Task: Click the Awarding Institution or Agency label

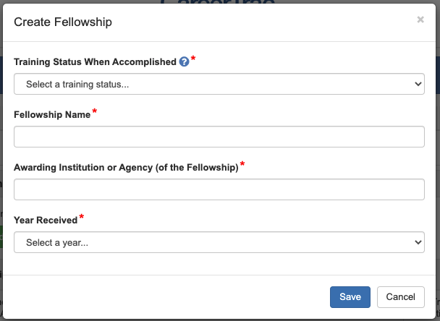Action: click(x=126, y=167)
